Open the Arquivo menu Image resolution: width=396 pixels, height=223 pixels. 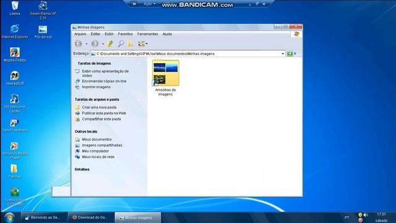click(x=80, y=34)
